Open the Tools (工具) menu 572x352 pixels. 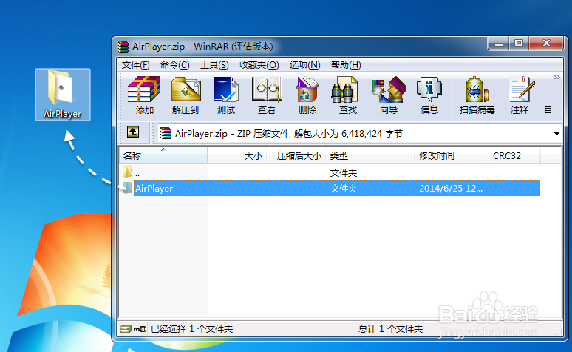214,65
